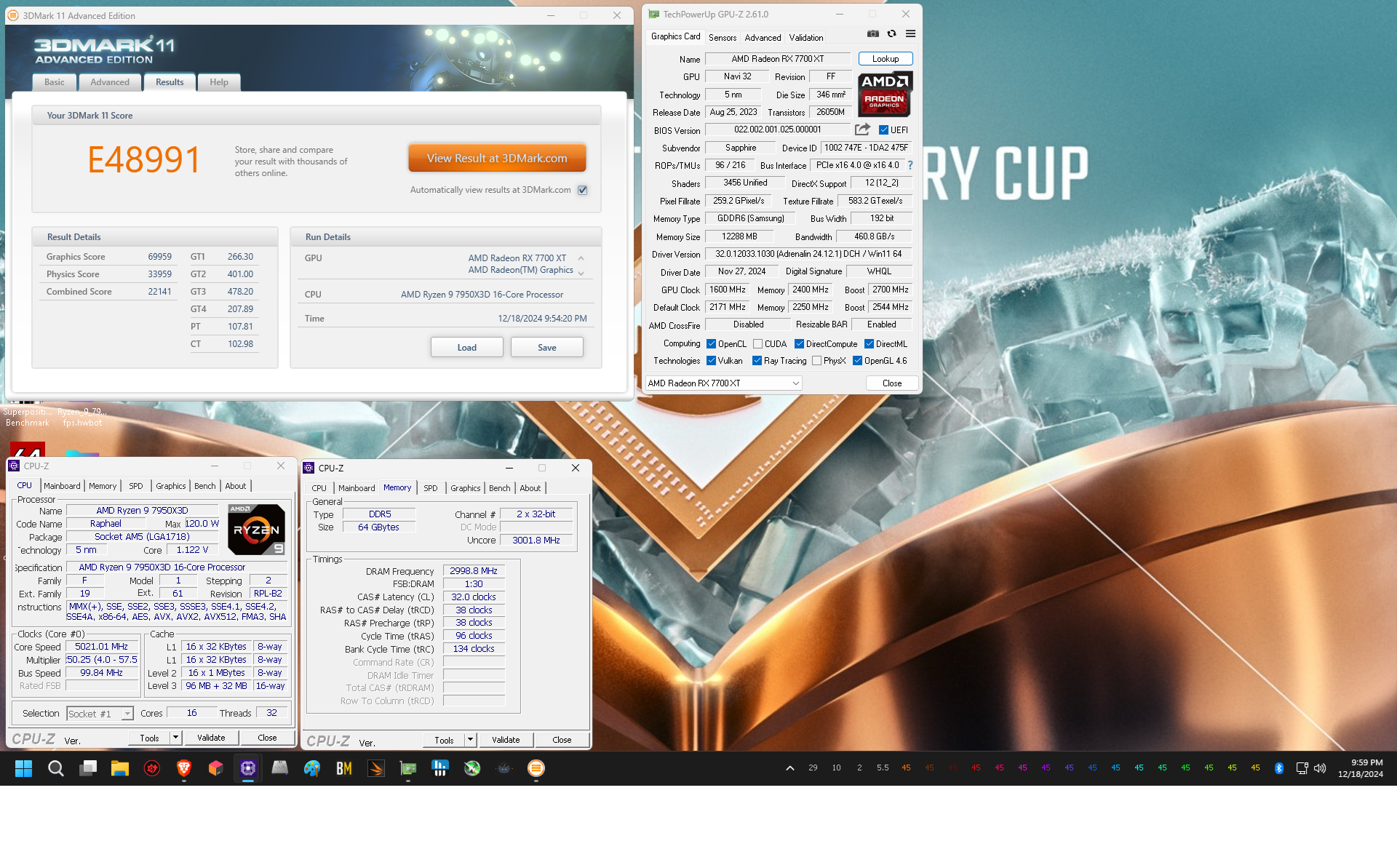Toggle the Vulkan checkbox
The height and width of the screenshot is (841, 1397).
tap(712, 361)
